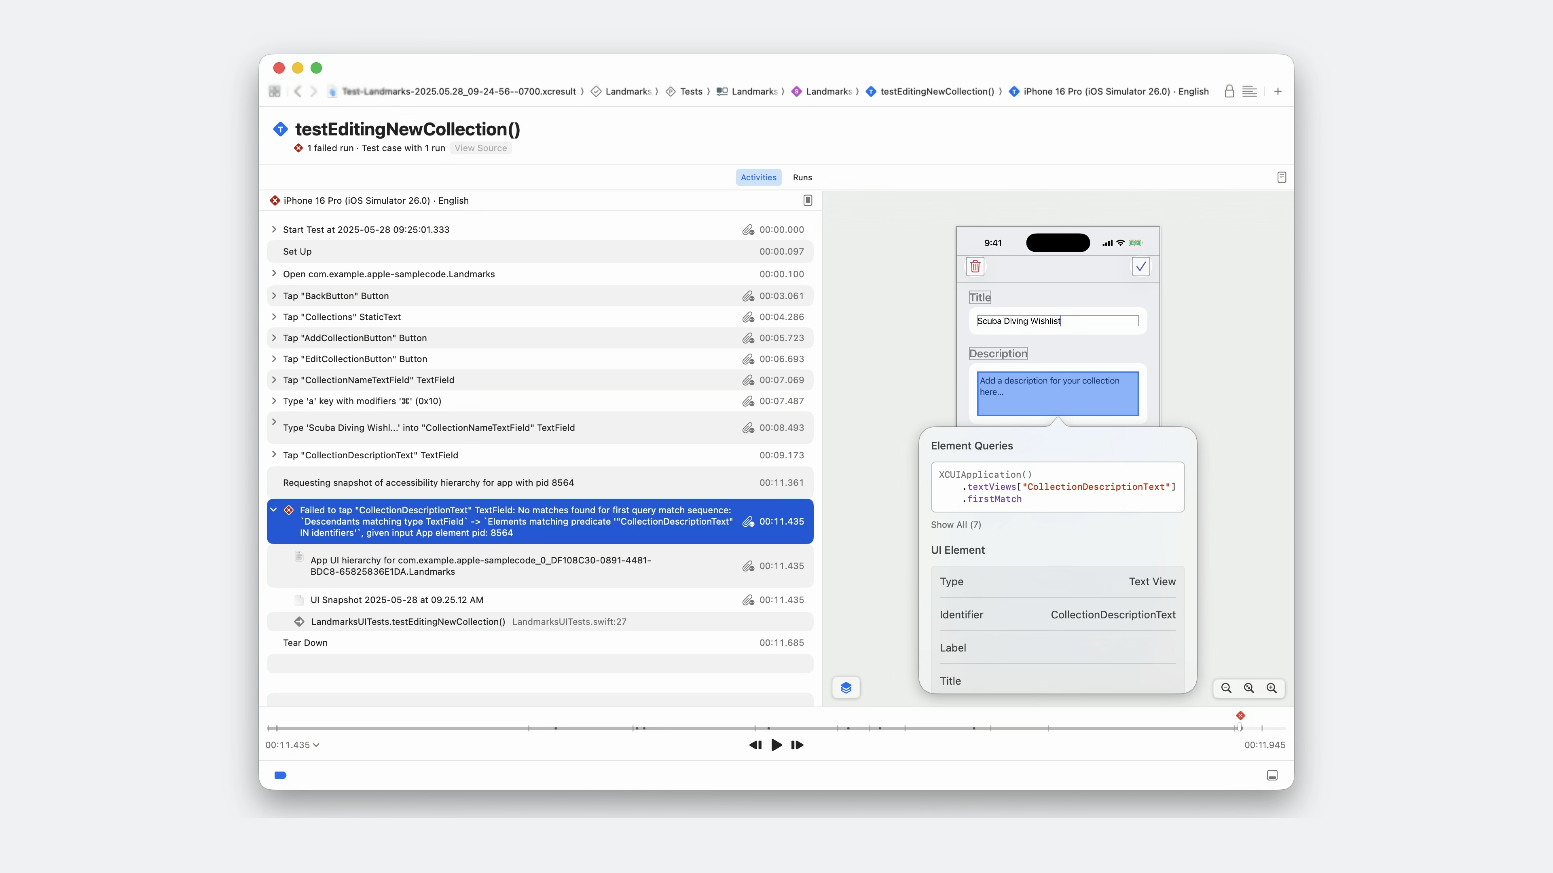The image size is (1553, 873).
Task: Click the add editor plus icon
Action: (1278, 92)
